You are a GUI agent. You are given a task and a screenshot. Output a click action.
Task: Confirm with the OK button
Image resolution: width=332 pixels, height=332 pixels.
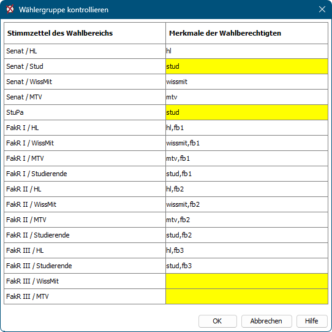pos(217,321)
